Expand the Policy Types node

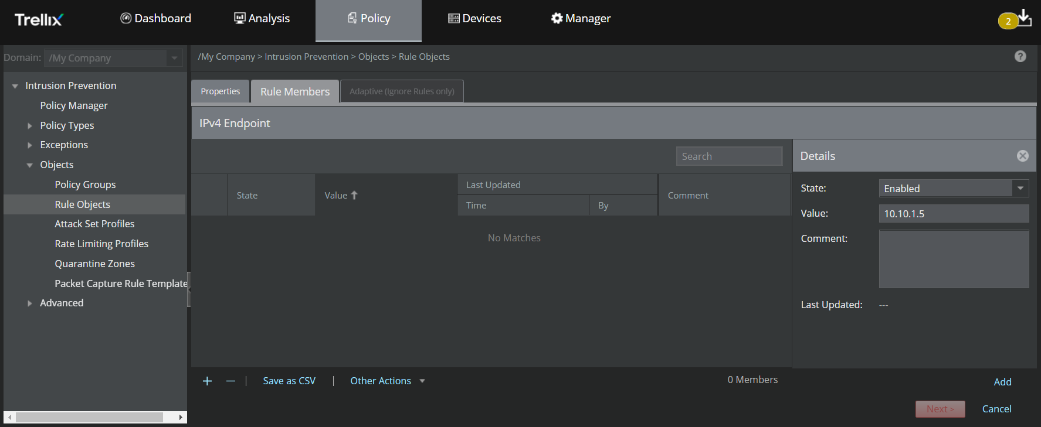(x=30, y=126)
